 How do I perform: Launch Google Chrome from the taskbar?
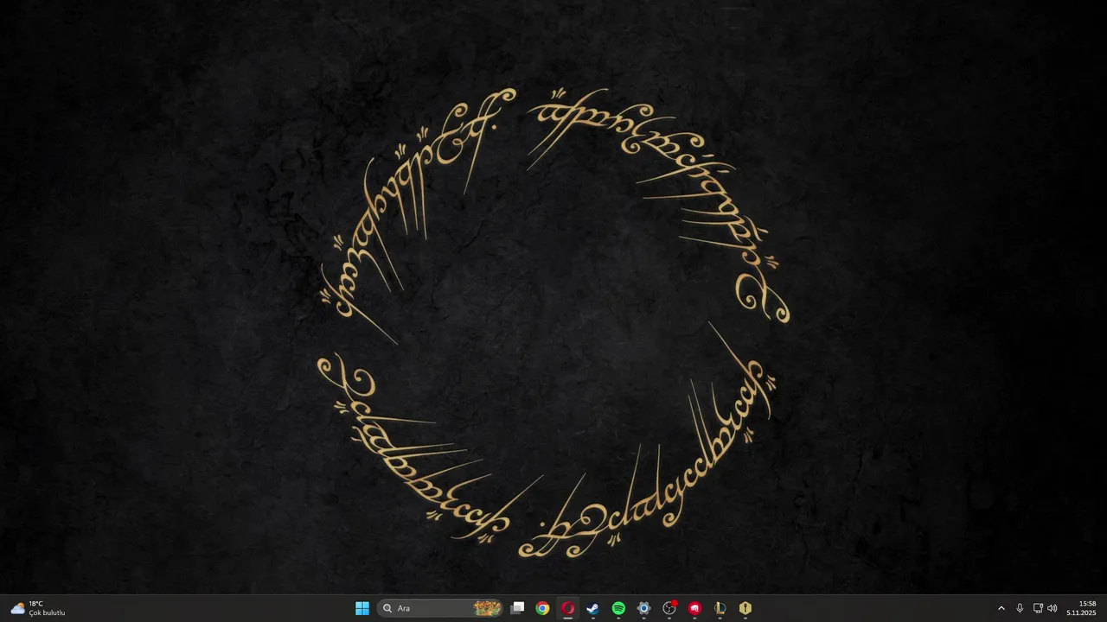pos(542,608)
